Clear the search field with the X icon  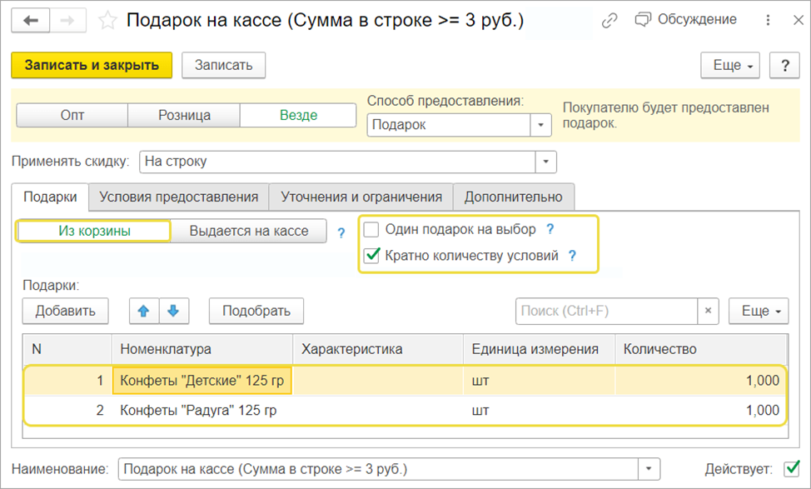[x=708, y=311]
